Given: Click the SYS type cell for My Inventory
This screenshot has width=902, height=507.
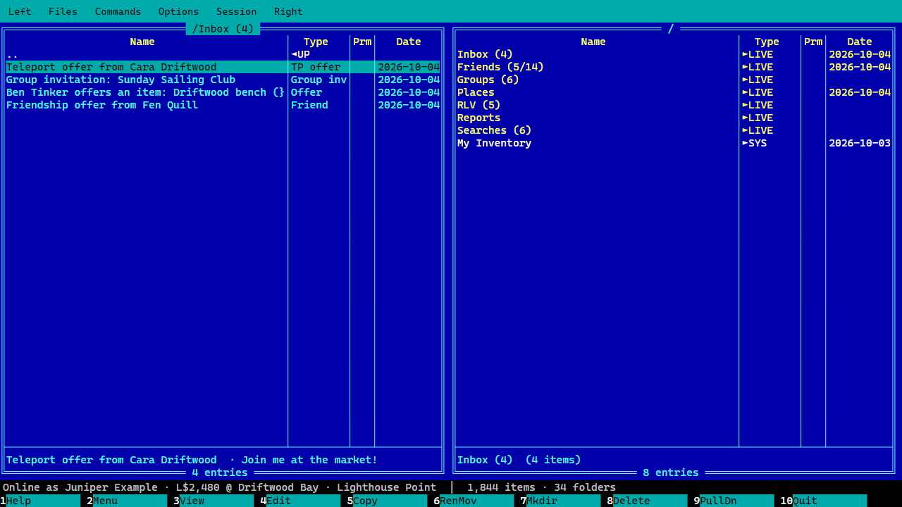Looking at the screenshot, I should pyautogui.click(x=755, y=143).
